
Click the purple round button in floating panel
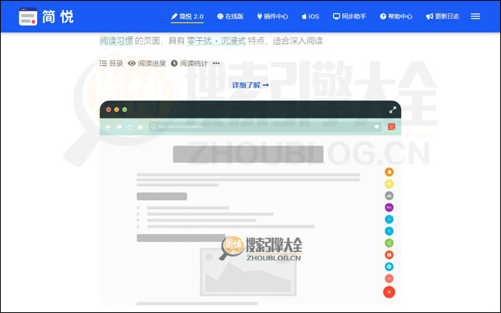389,207
